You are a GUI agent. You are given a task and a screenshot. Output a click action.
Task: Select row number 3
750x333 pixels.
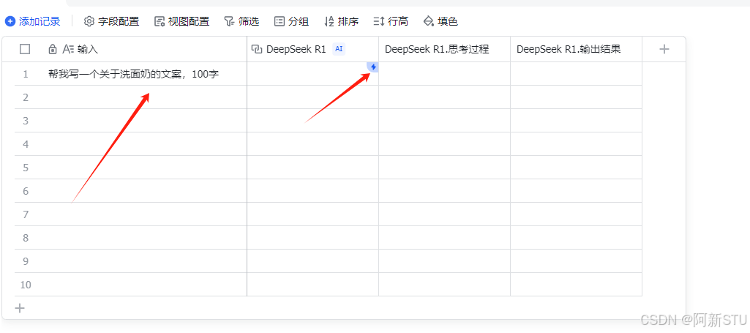26,121
